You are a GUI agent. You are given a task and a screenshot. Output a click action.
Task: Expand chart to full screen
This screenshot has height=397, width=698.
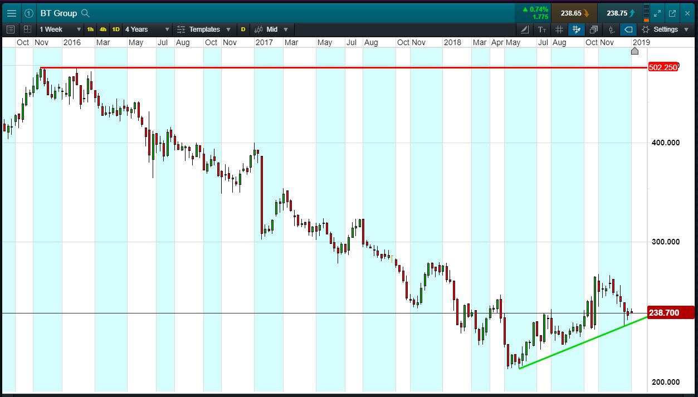[657, 13]
